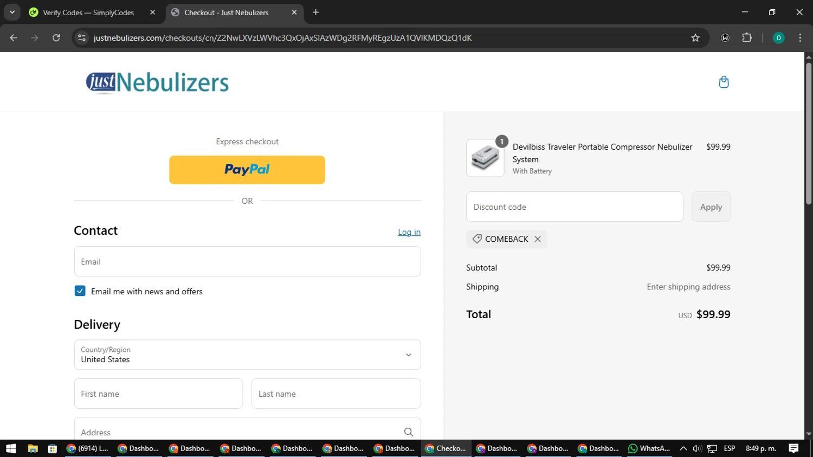Click the Log in link
Screen dimensions: 813x457
(409, 232)
